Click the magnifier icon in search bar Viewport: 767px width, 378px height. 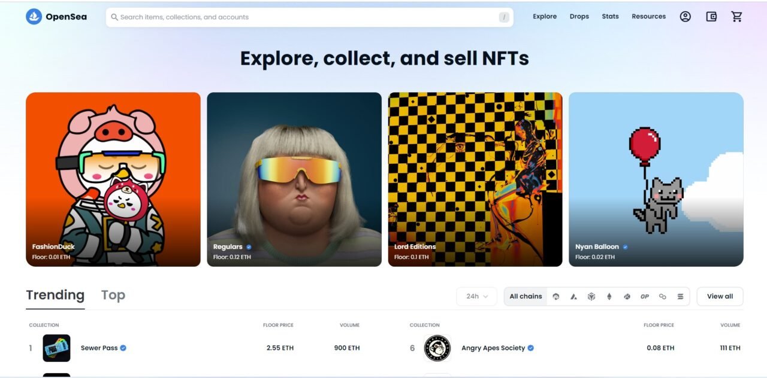[x=114, y=17]
